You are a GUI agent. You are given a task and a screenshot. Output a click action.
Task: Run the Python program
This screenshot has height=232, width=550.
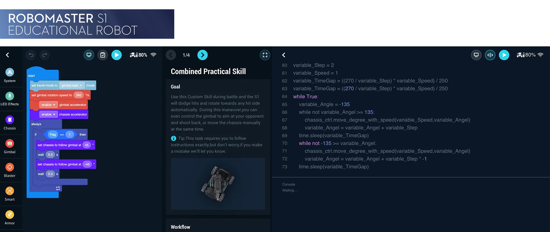click(504, 55)
